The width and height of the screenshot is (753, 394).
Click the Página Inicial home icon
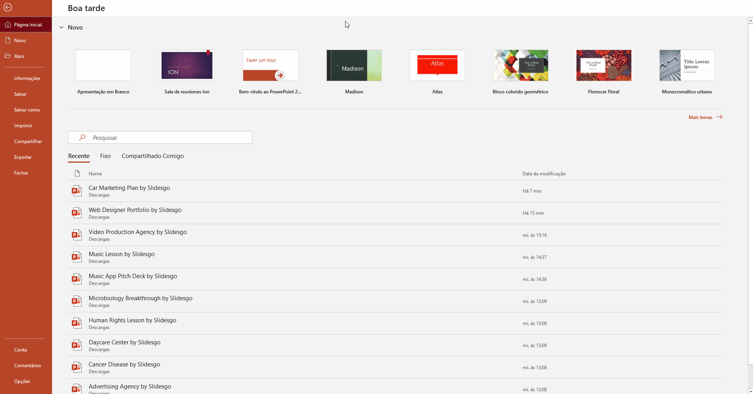(x=8, y=24)
